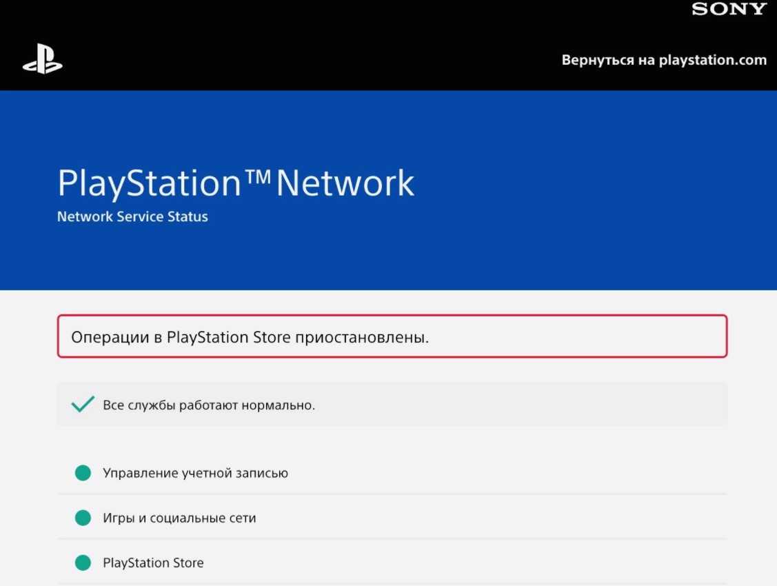777x586 pixels.
Task: Click the word PlayStation in the large heading
Action: pyautogui.click(x=148, y=184)
